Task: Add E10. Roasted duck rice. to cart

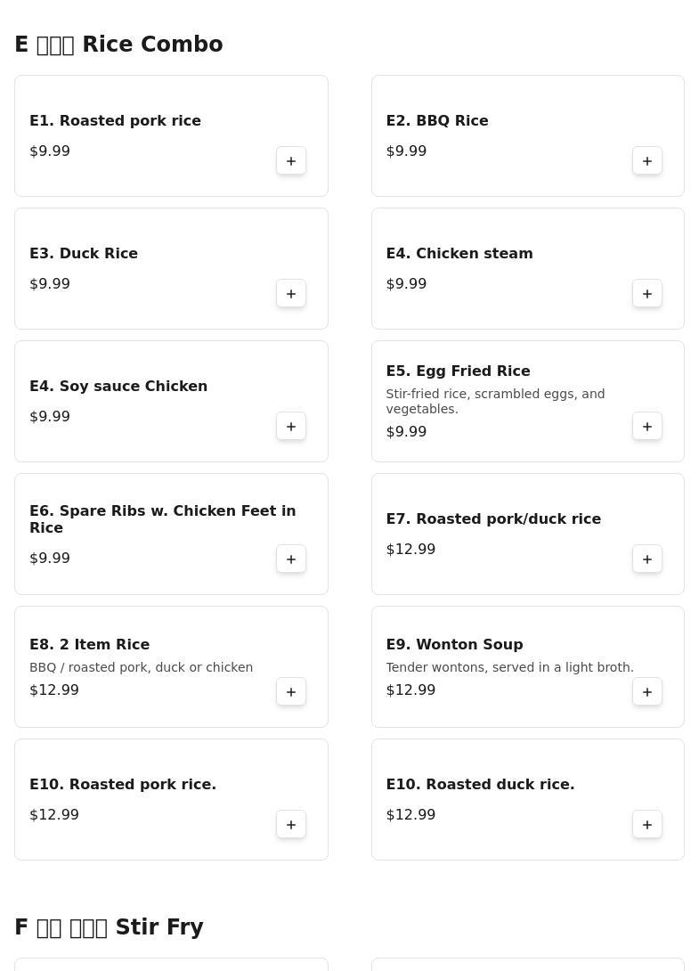Action: [x=647, y=824]
